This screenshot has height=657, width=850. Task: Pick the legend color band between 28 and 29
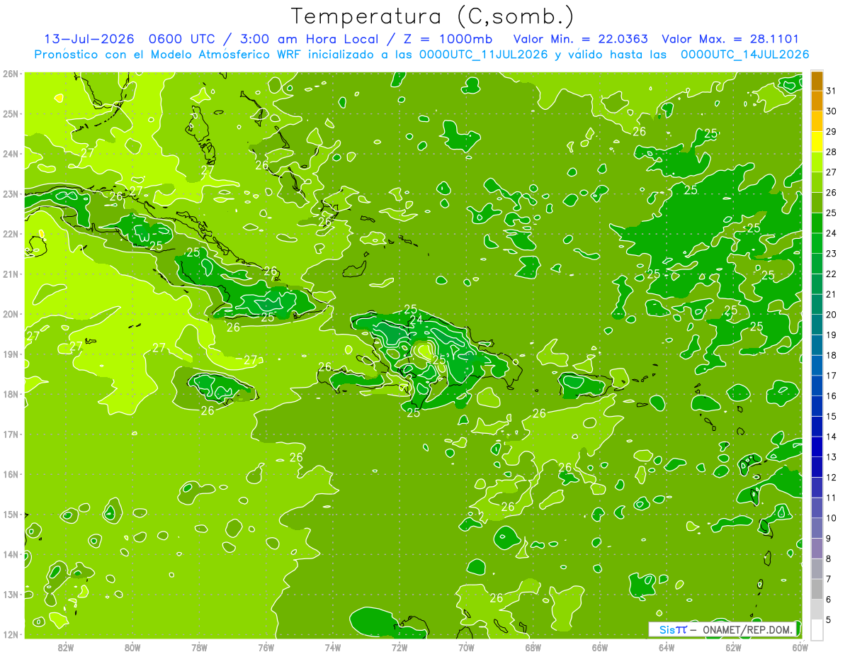(x=817, y=142)
